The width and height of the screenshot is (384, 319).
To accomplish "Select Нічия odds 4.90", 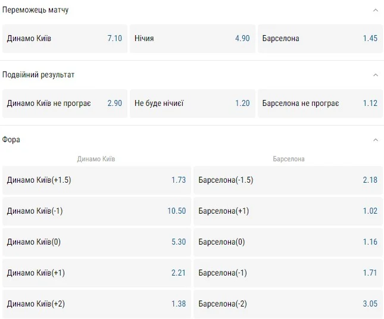I will pyautogui.click(x=192, y=39).
